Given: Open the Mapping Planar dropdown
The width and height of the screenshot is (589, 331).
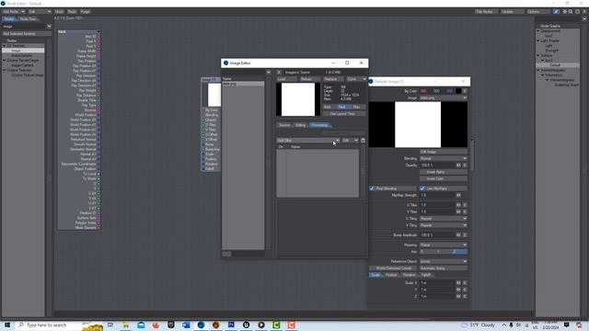Looking at the screenshot, I should point(444,245).
